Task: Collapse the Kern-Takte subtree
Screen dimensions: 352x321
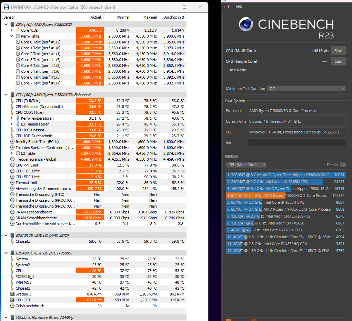Action: tap(12, 36)
